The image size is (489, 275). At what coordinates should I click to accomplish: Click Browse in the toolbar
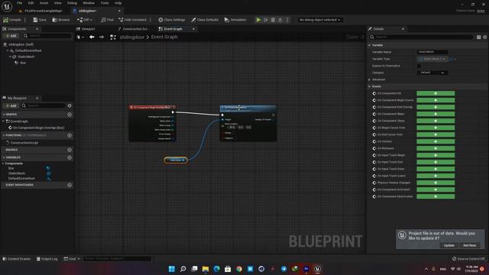pyautogui.click(x=61, y=20)
